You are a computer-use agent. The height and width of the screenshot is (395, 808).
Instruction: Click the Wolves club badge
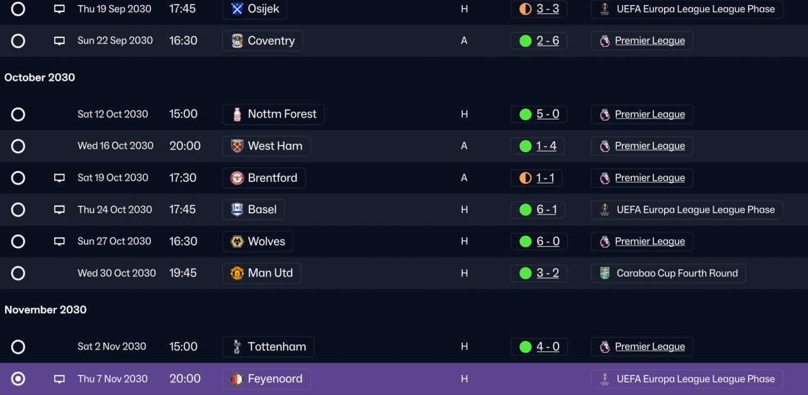[237, 242]
